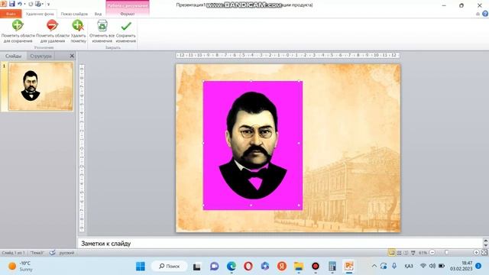Viewport: 489px width, 275px height.
Task: Select slide 1 thumbnail
Action: [40, 86]
